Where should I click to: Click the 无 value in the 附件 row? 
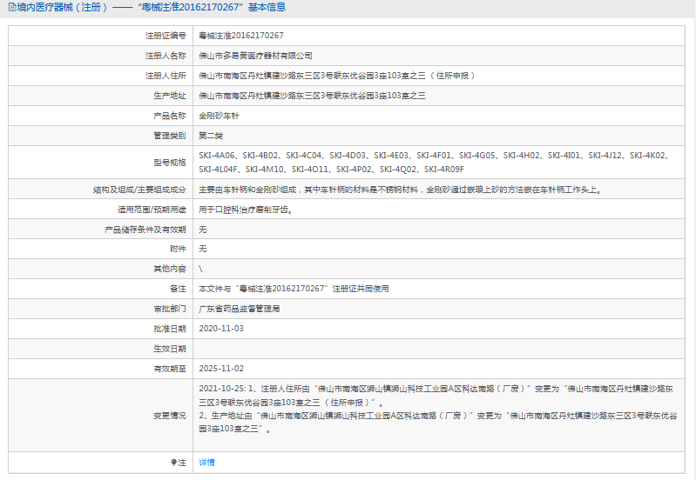[x=203, y=249]
